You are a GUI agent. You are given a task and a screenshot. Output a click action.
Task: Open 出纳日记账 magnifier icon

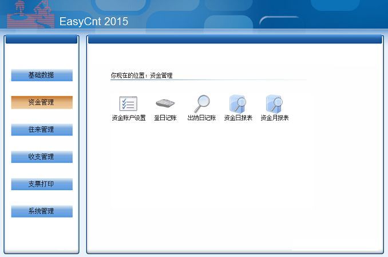coord(201,104)
